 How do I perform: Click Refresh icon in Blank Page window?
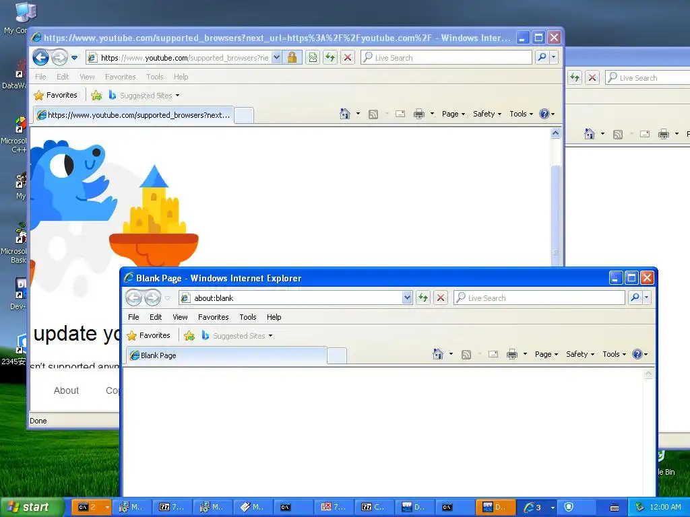click(x=423, y=298)
